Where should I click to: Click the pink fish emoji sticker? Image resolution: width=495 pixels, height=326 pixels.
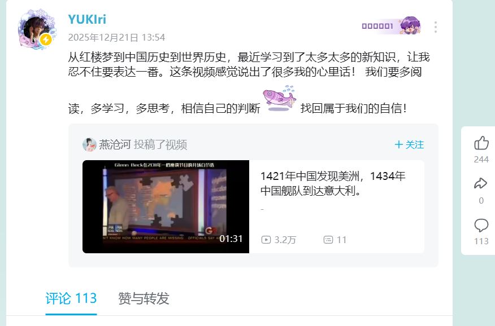[279, 99]
